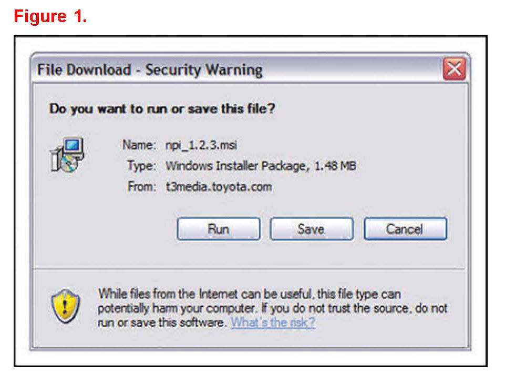Click the "Type:" field label

click(141, 165)
